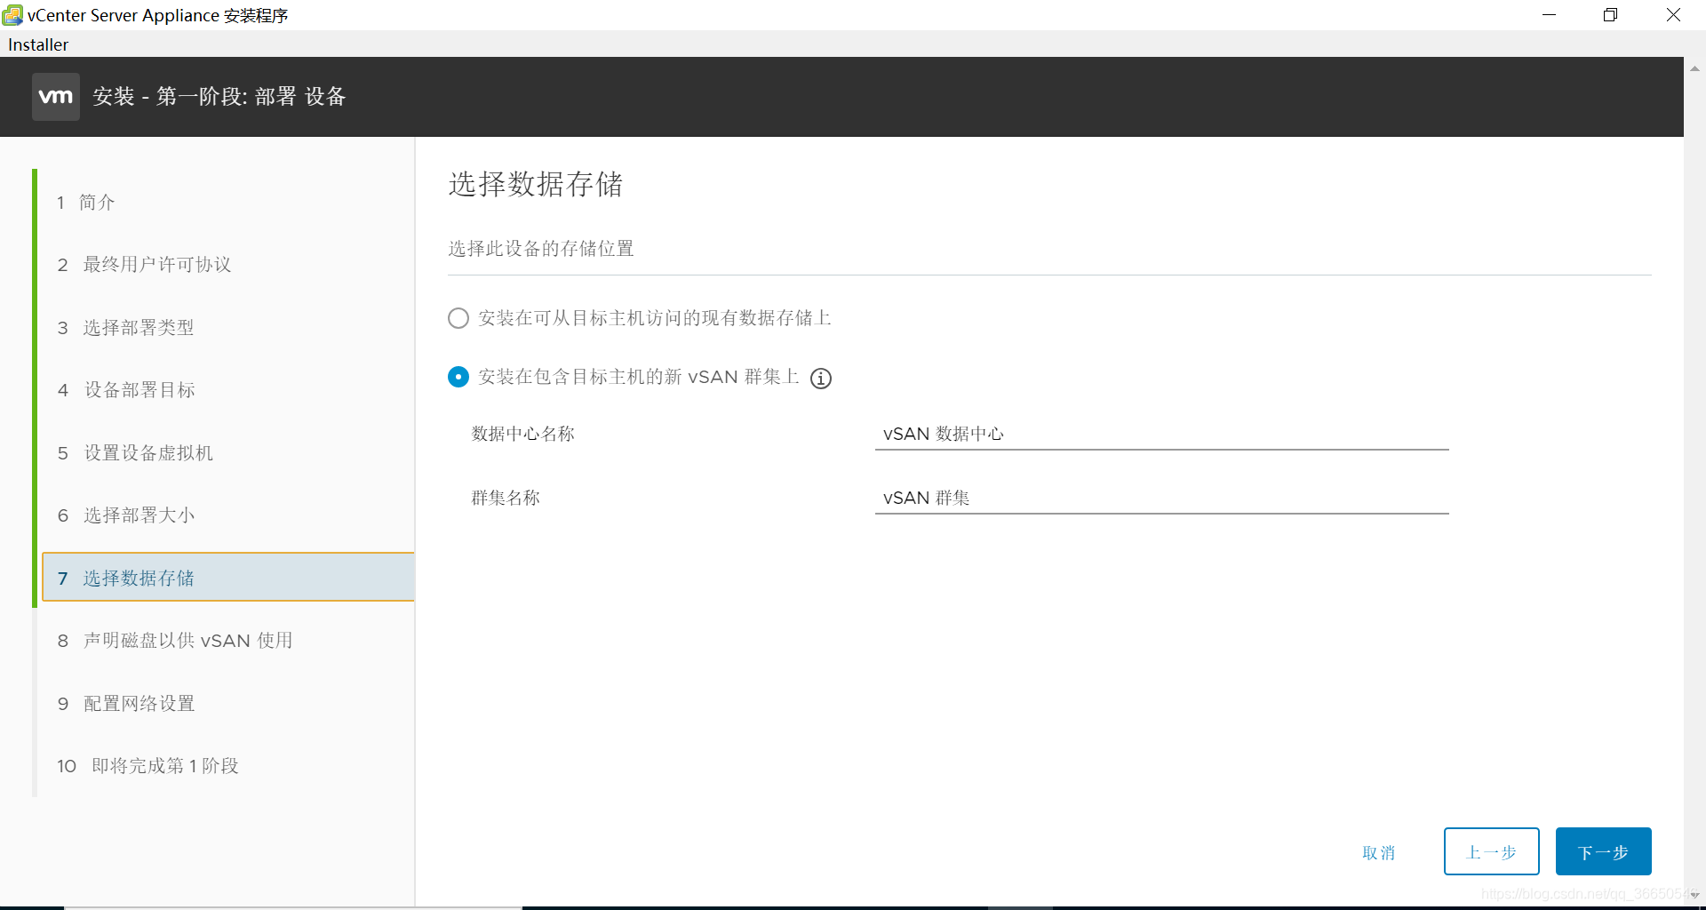The height and width of the screenshot is (910, 1706).
Task: Click the 群集名称 label
Action: coord(506,498)
